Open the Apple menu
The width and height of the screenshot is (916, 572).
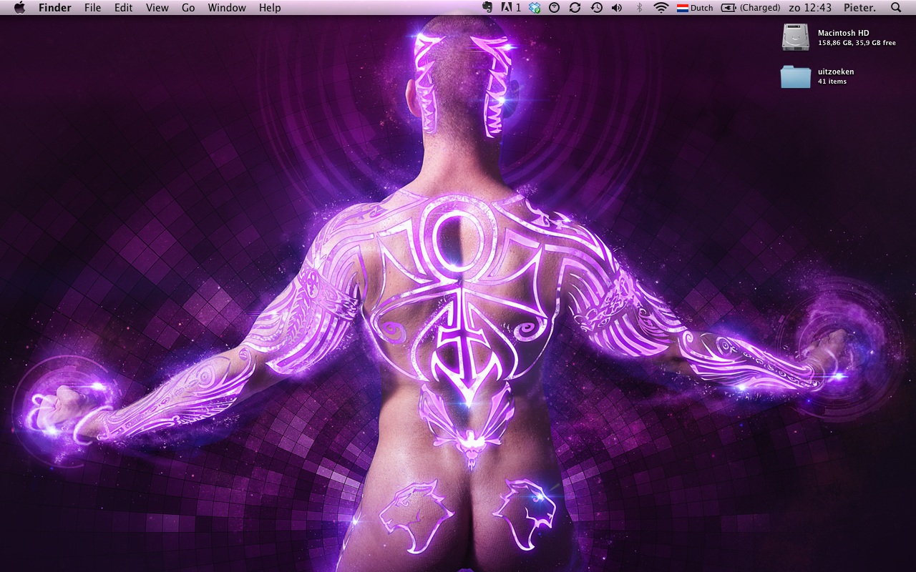click(19, 8)
